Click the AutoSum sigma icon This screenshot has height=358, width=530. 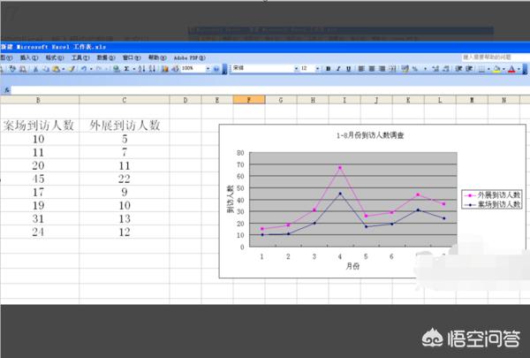click(126, 68)
